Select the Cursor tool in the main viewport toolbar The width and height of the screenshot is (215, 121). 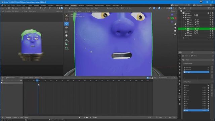pyautogui.click(x=67, y=19)
